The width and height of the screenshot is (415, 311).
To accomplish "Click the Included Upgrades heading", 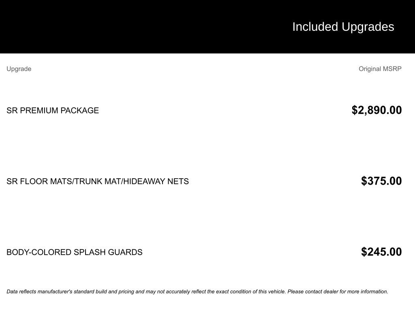I will [x=343, y=27].
